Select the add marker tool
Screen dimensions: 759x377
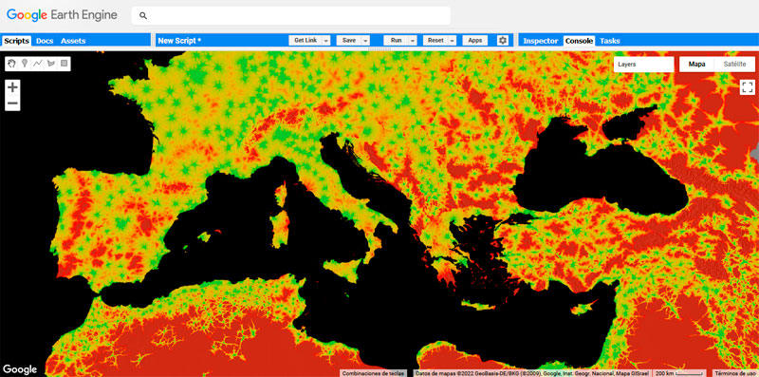click(25, 64)
